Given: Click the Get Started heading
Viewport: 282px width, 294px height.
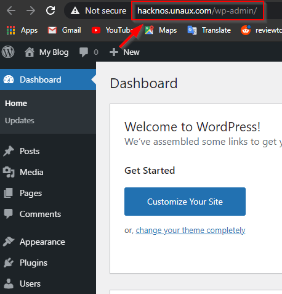Looking at the screenshot, I should [x=150, y=171].
